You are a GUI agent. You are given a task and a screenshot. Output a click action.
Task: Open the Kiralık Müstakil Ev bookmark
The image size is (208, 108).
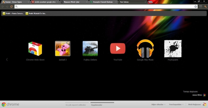click(36, 13)
